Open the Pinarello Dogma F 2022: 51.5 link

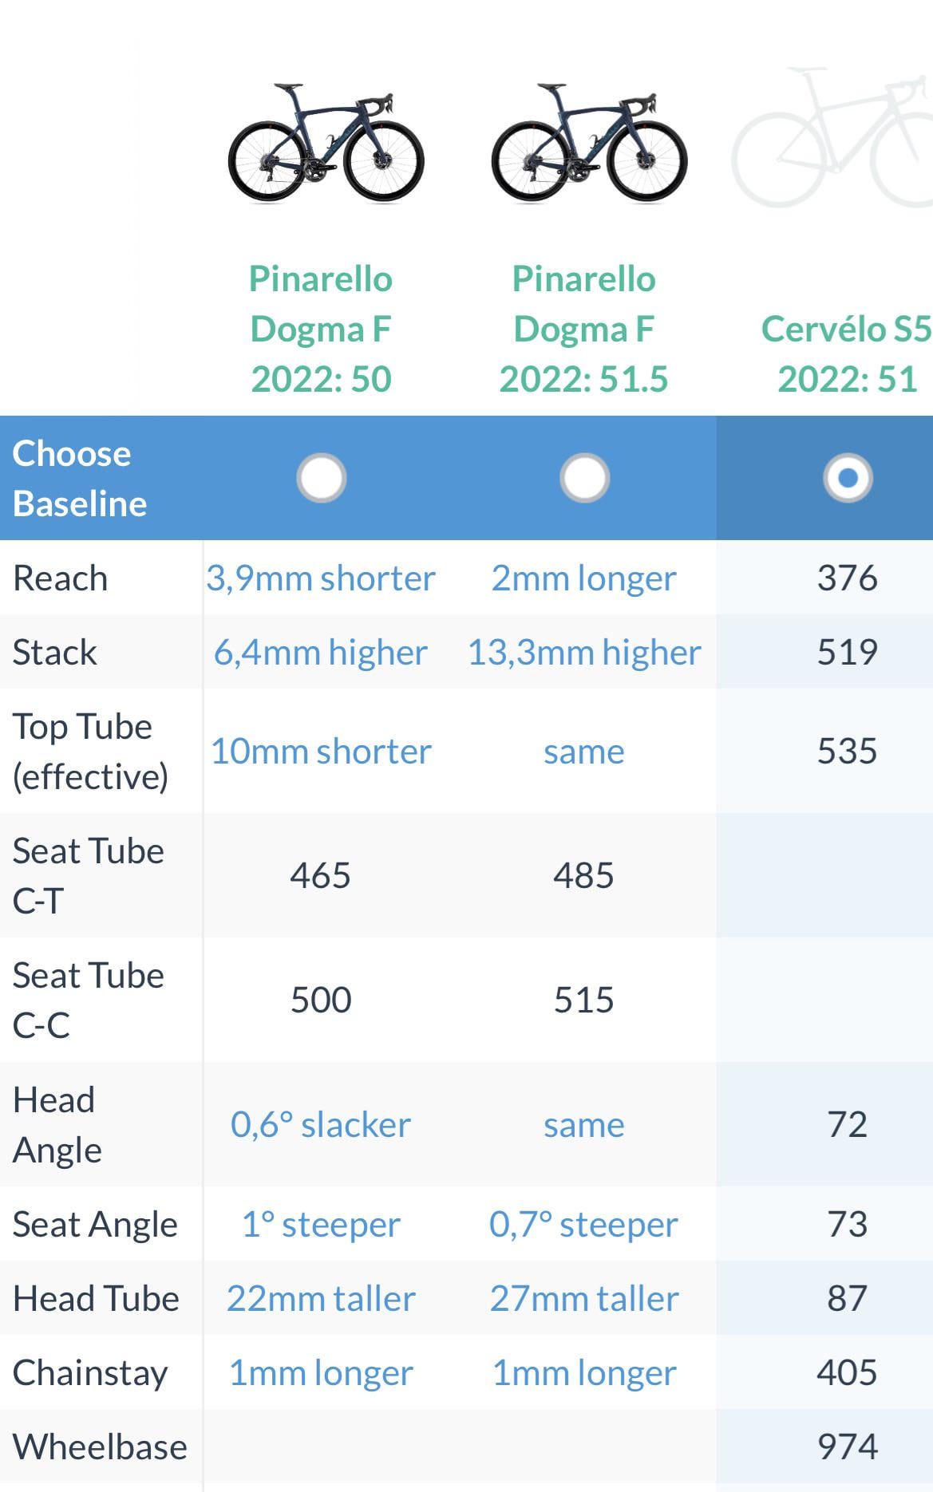pyautogui.click(x=584, y=329)
